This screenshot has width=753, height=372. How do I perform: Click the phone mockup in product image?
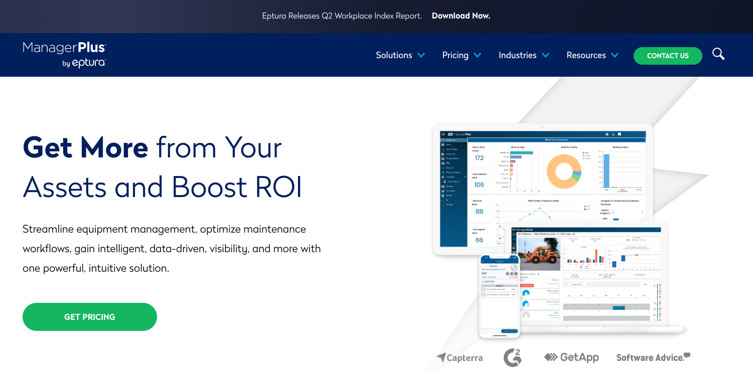tap(500, 296)
